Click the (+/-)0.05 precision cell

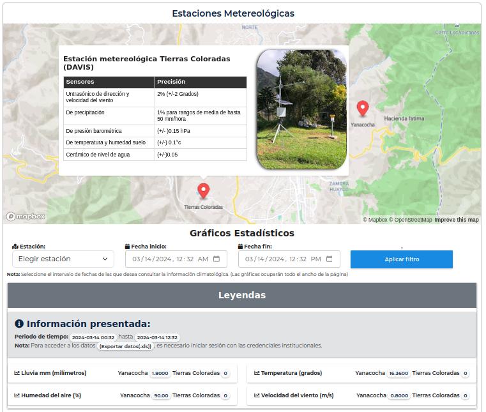[x=201, y=155]
